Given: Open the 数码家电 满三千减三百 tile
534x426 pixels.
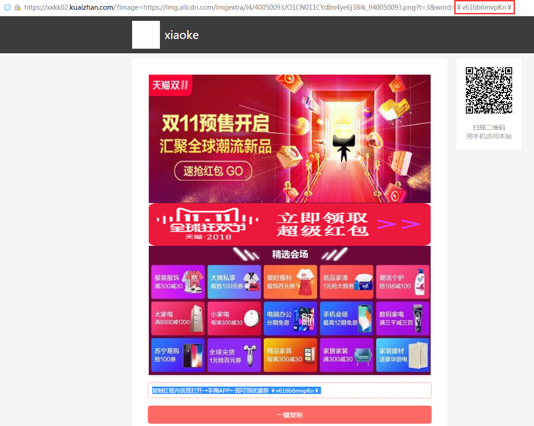Looking at the screenshot, I should point(402,318).
